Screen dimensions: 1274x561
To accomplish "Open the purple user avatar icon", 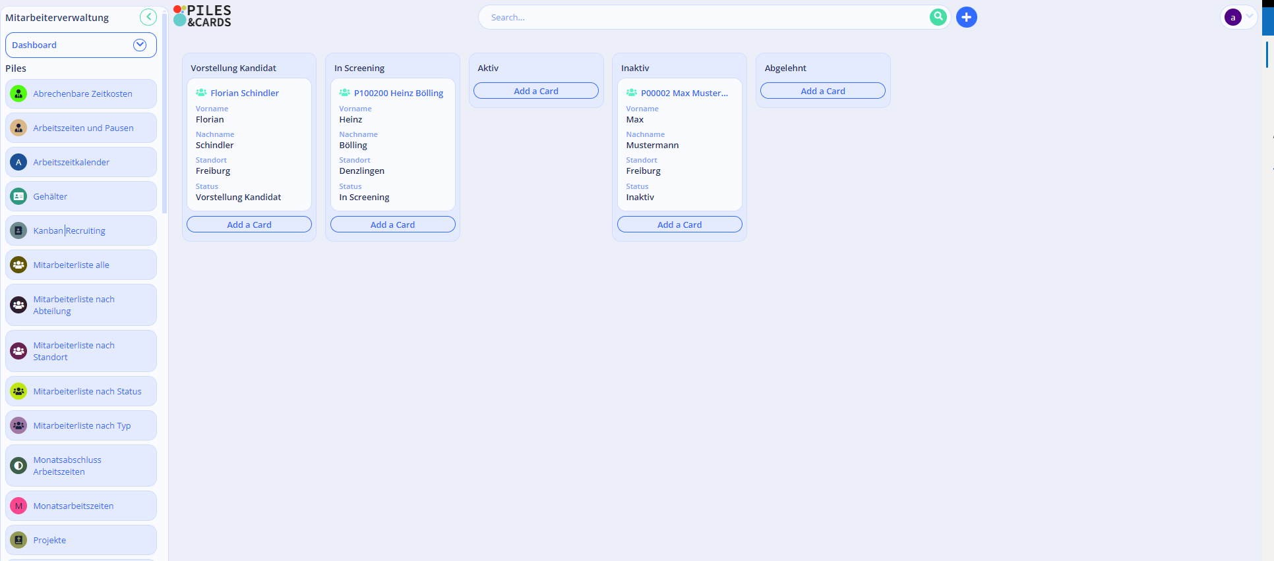I will click(x=1232, y=18).
